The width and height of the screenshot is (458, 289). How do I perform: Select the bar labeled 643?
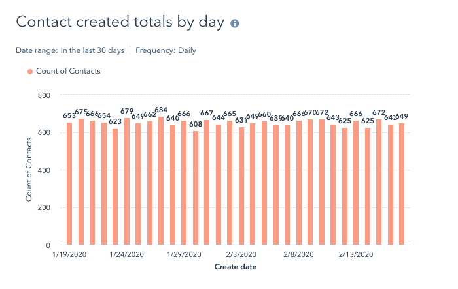(333, 185)
